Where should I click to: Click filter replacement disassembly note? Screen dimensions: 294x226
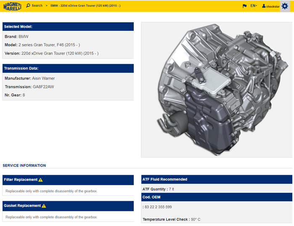tap(51, 191)
